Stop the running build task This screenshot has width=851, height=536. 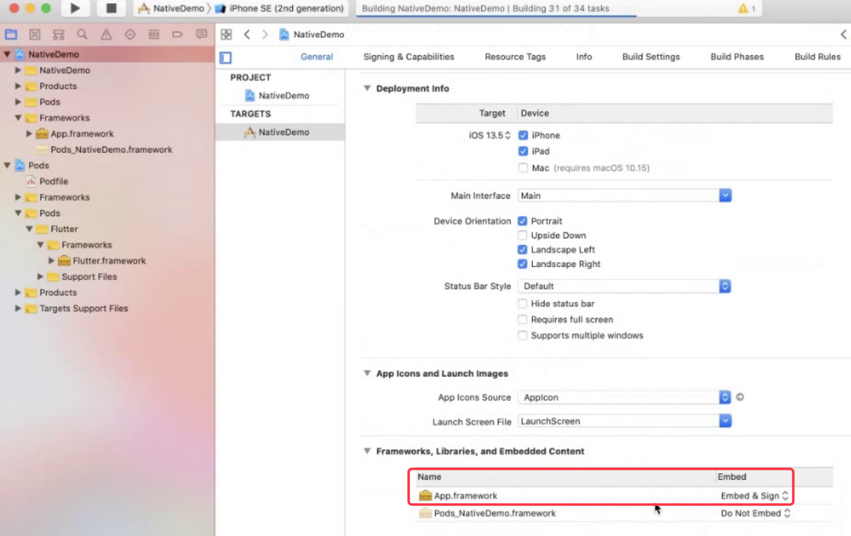(111, 8)
